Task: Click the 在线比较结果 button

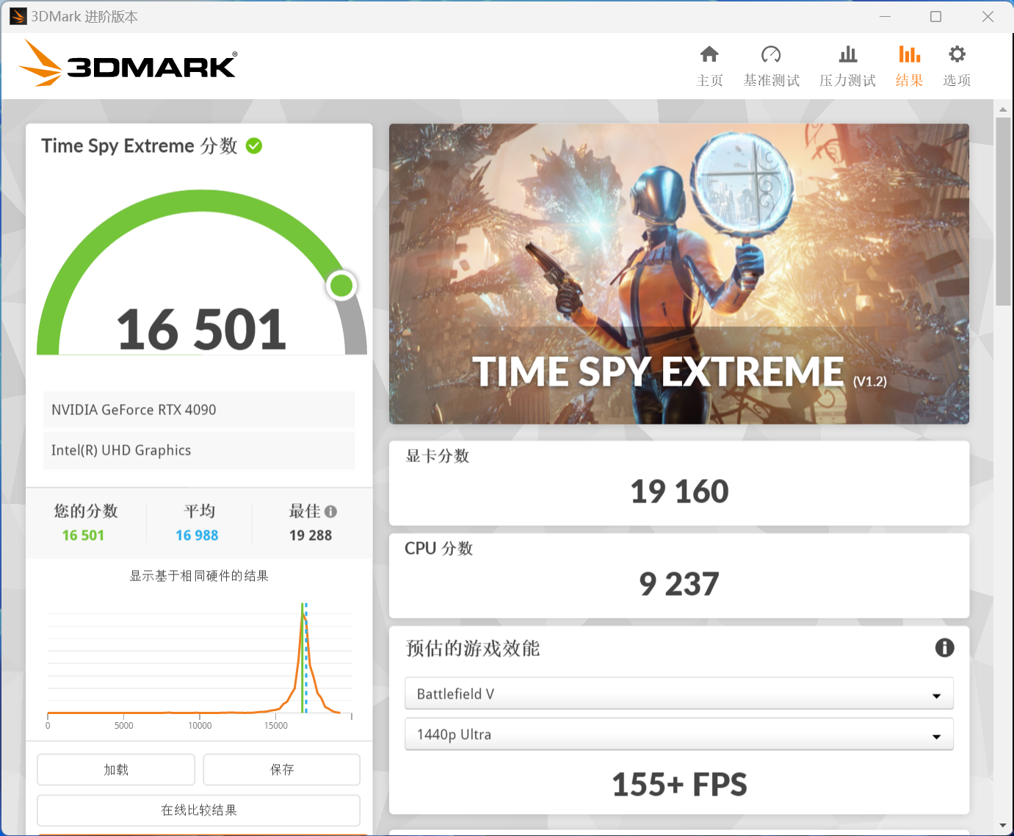Action: tap(199, 810)
